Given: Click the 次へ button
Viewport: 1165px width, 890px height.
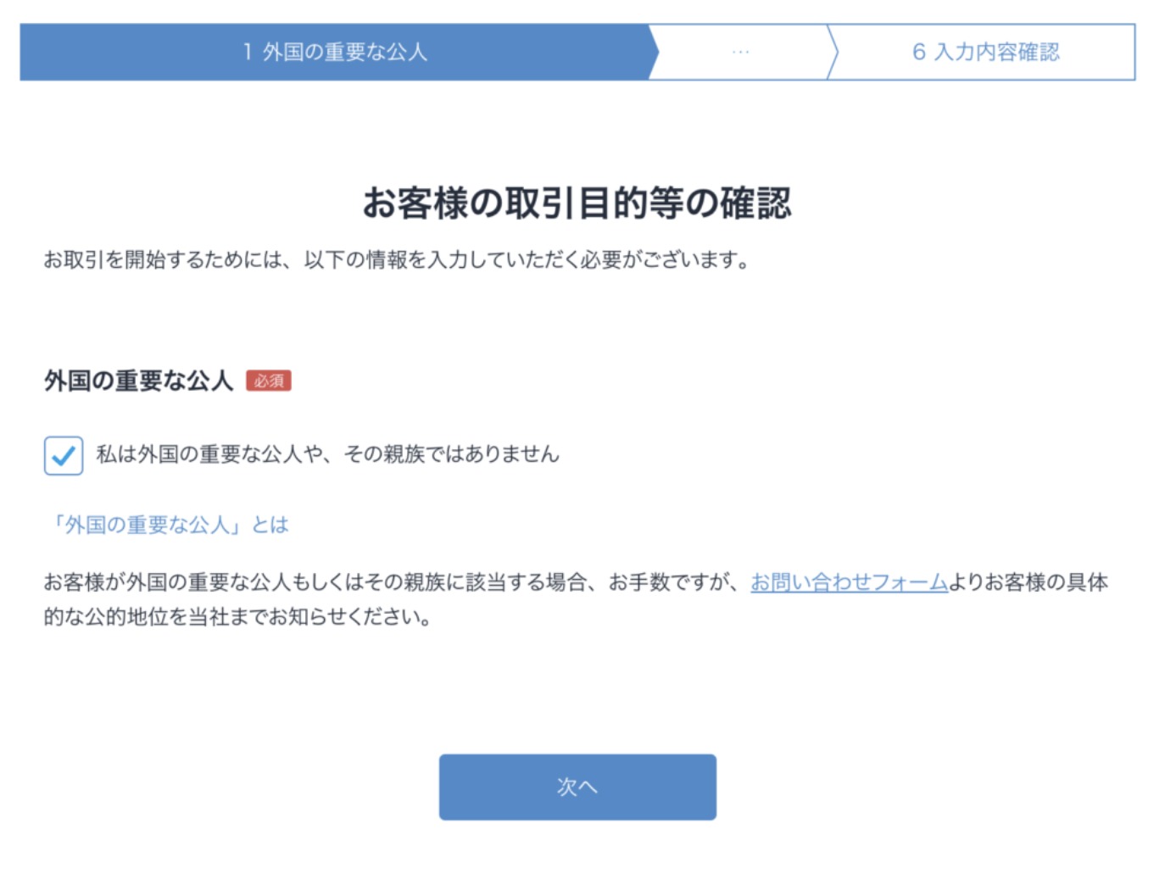Looking at the screenshot, I should (x=577, y=787).
